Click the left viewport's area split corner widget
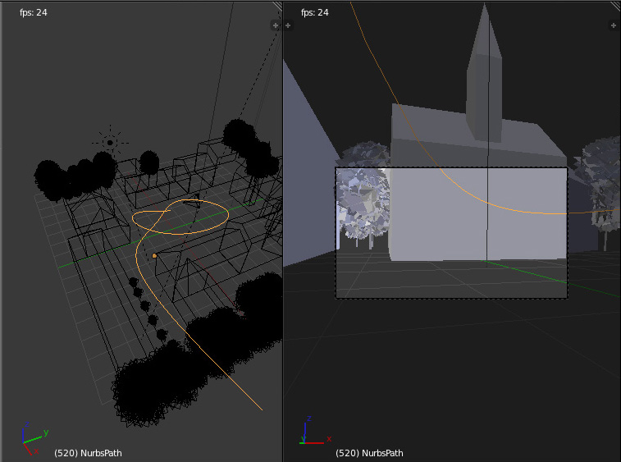Screen dimensions: 621x462 point(277,6)
